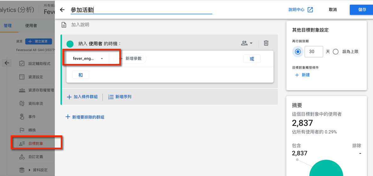Switch to the 管理 tab

tap(8, 26)
